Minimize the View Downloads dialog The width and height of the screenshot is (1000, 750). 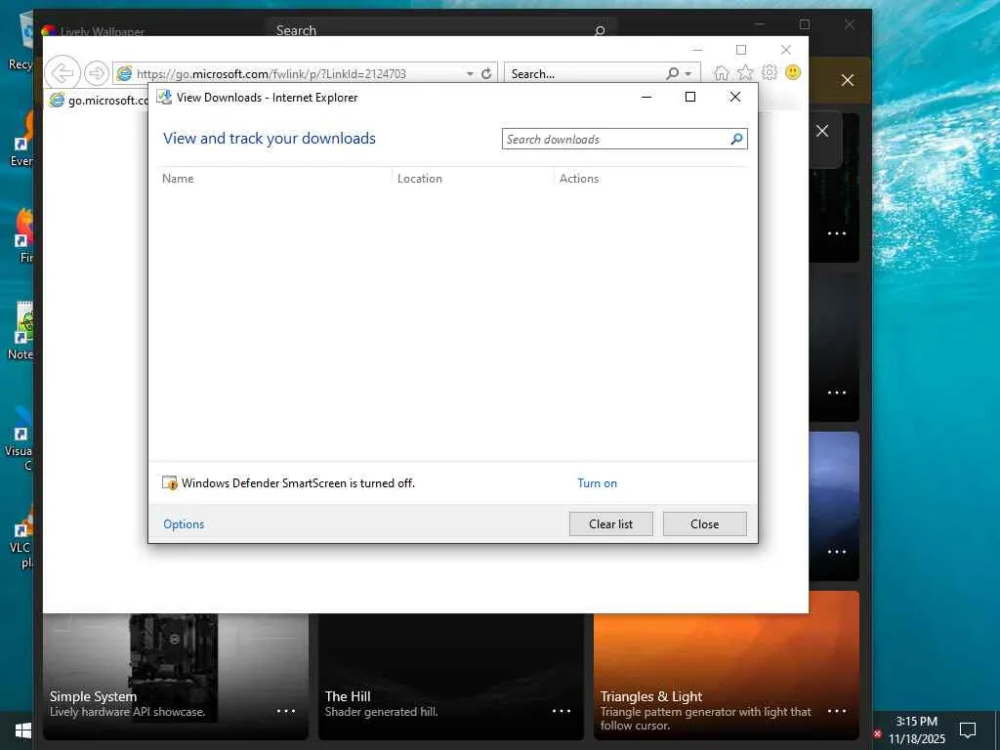646,97
